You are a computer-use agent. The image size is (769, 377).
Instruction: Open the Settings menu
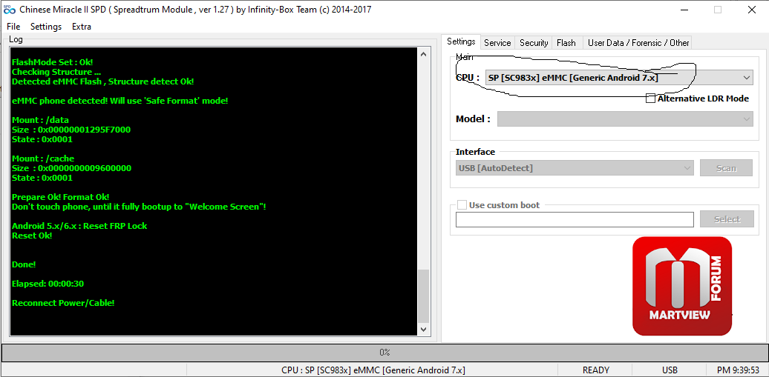(46, 27)
